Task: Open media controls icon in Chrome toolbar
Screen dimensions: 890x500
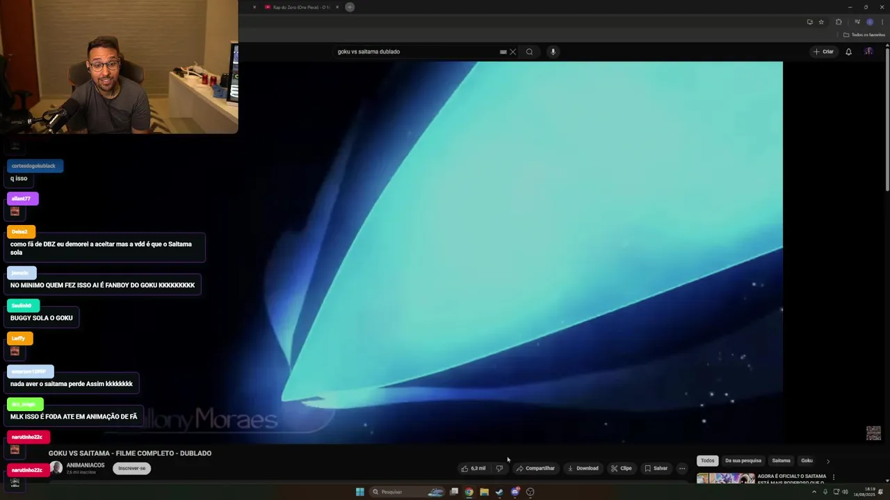Action: click(857, 22)
